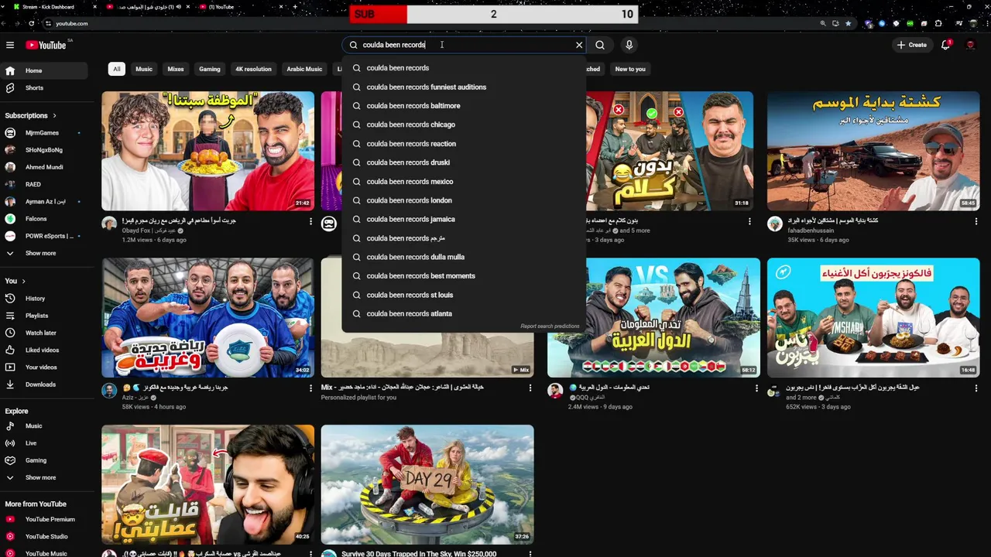
Task: Open the new browser tab plus button
Action: click(296, 7)
